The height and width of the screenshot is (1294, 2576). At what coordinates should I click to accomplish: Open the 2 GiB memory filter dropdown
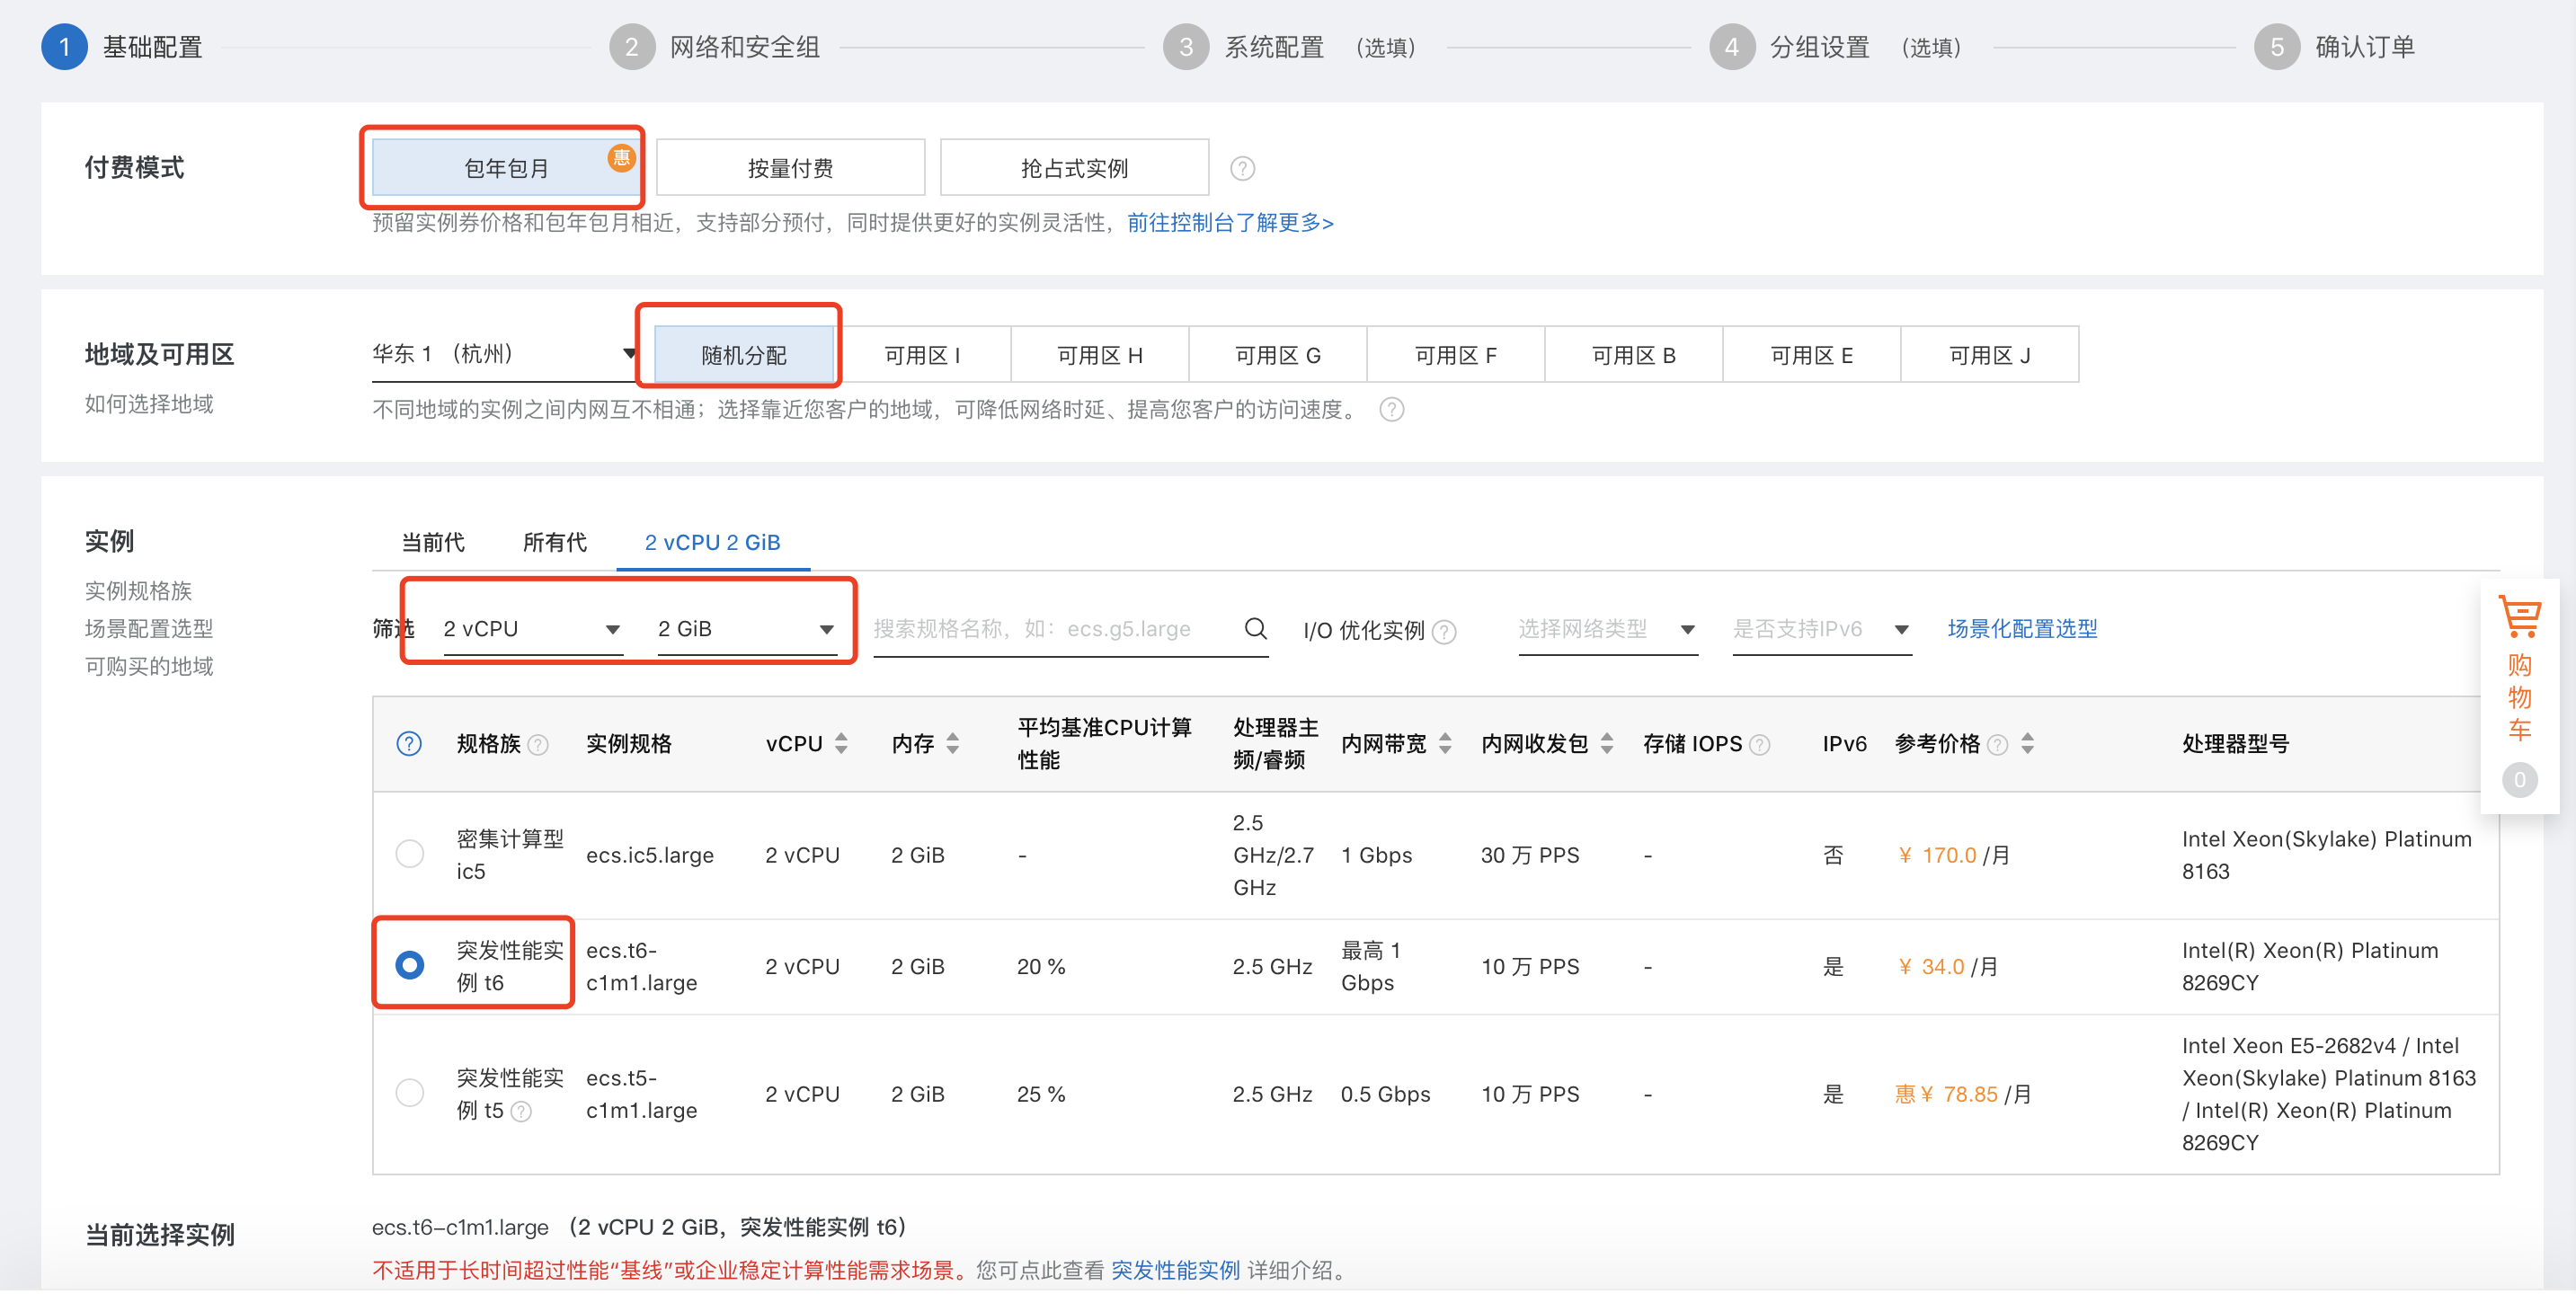747,629
